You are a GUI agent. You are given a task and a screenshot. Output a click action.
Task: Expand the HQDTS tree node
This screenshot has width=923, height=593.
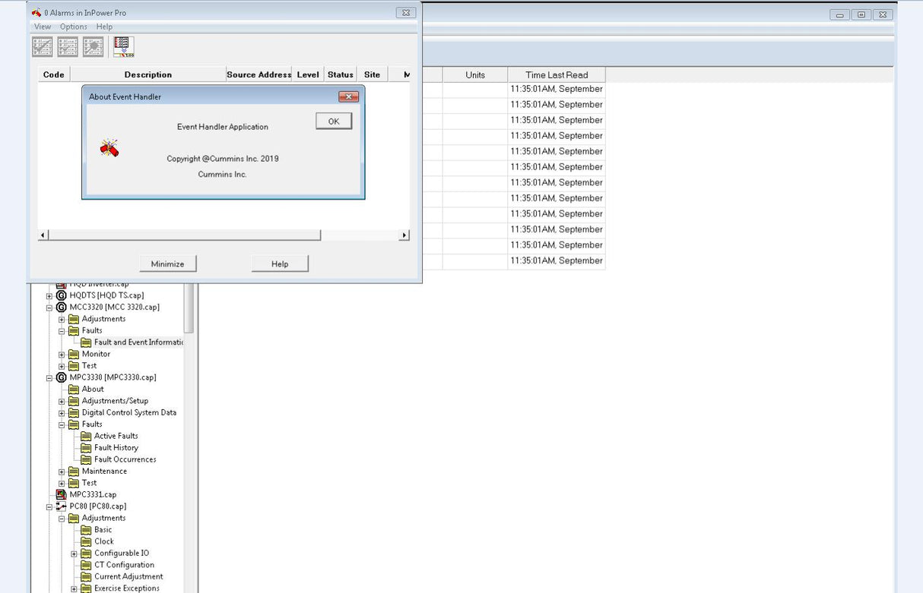click(49, 295)
